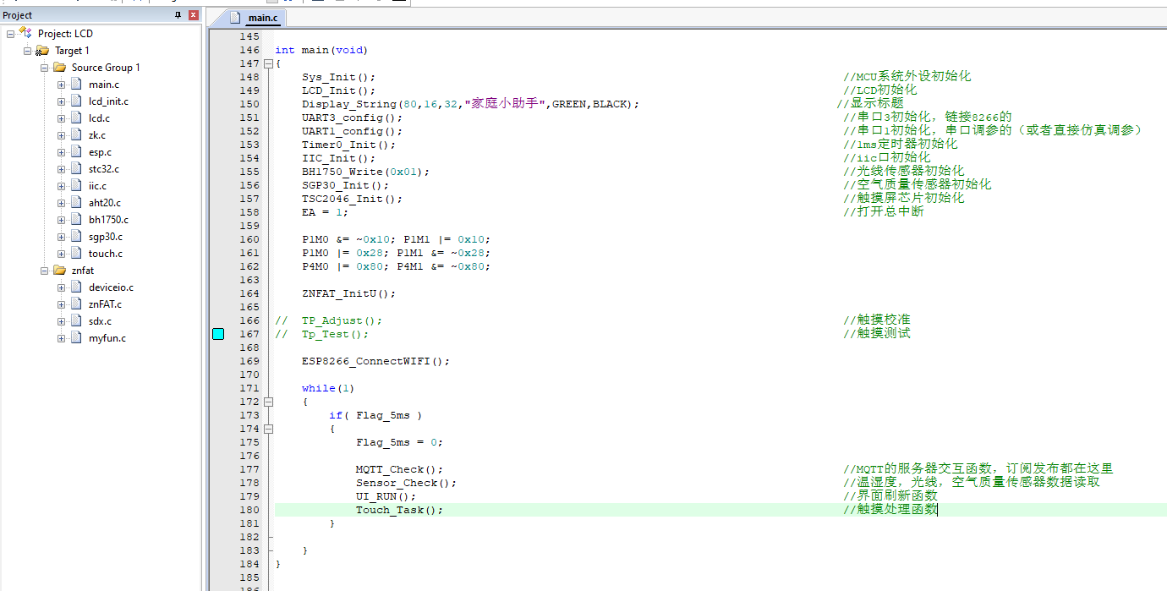The image size is (1167, 591).
Task: Click the file icon beside sdx.c
Action: pos(76,320)
